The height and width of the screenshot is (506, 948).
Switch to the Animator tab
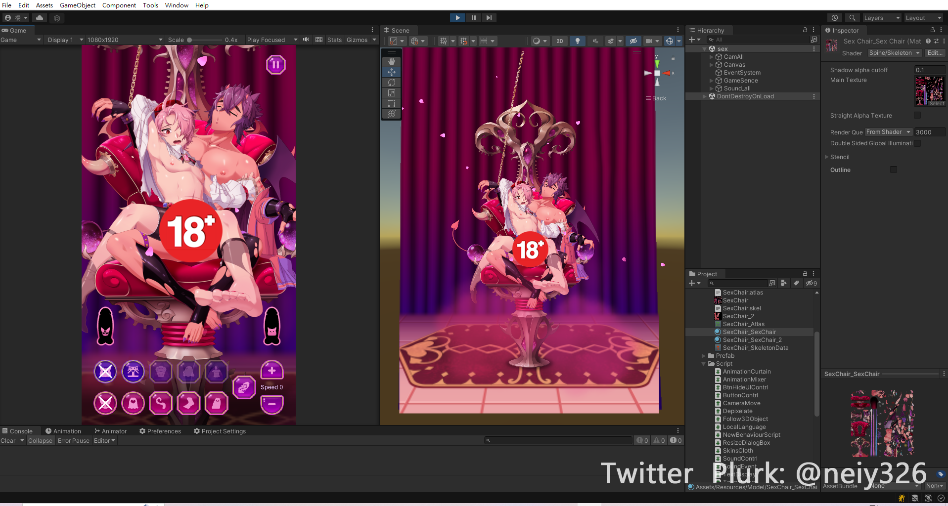(111, 431)
